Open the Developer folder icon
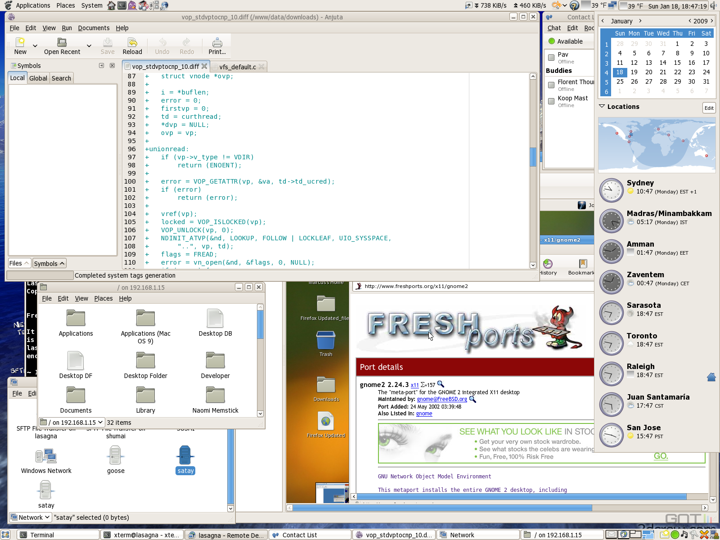Viewport: 720px width, 540px height. tap(215, 361)
